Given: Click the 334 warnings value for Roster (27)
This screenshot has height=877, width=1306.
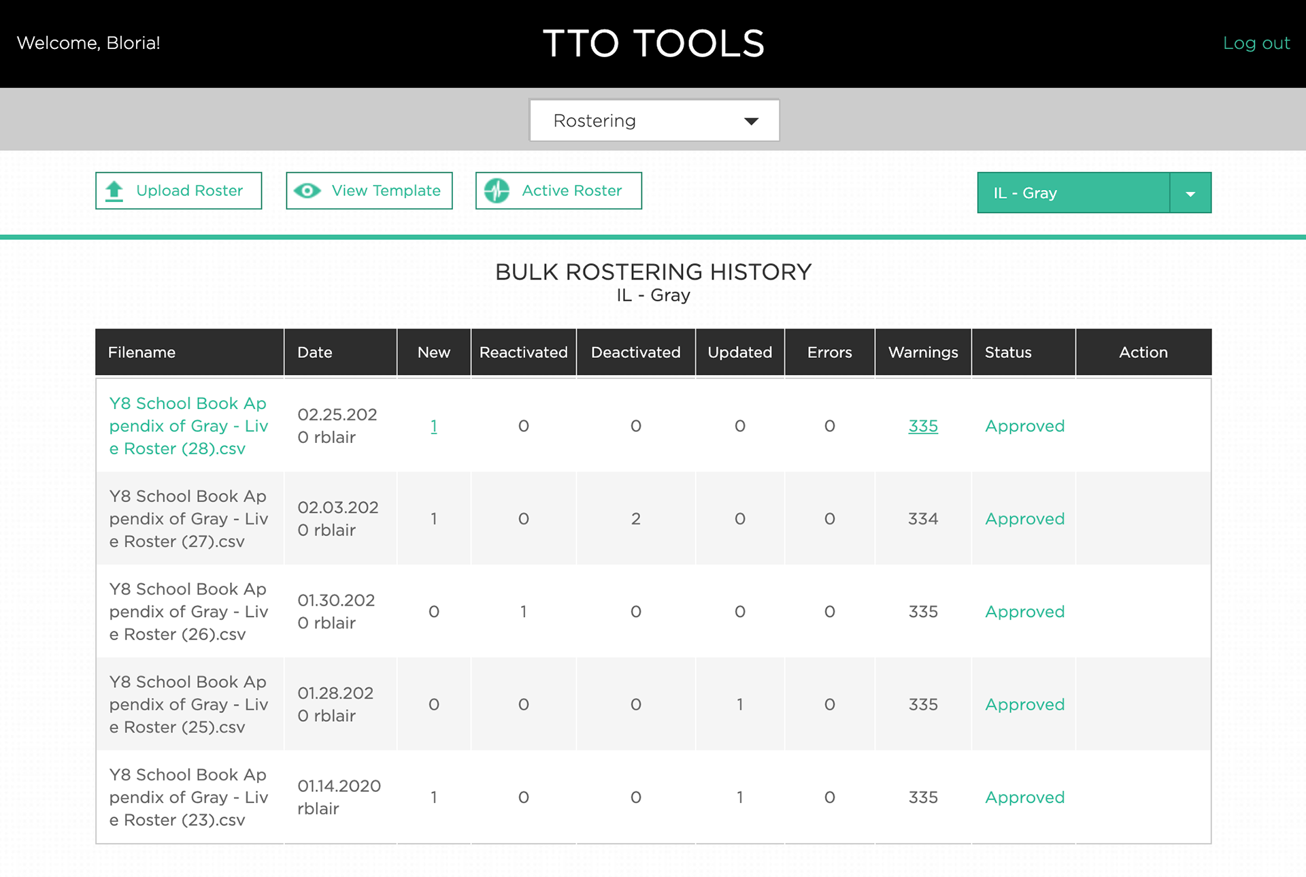Looking at the screenshot, I should click(x=923, y=519).
